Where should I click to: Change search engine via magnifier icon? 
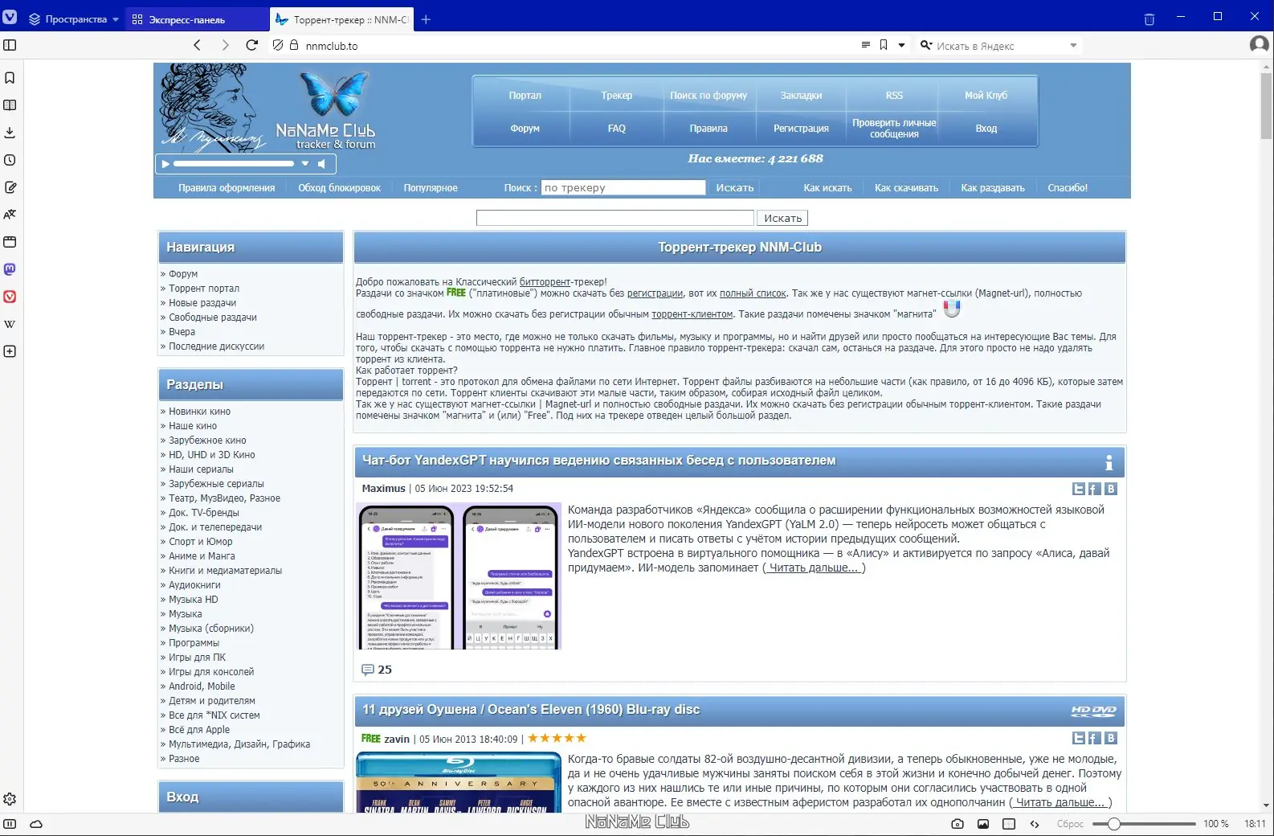coord(926,46)
